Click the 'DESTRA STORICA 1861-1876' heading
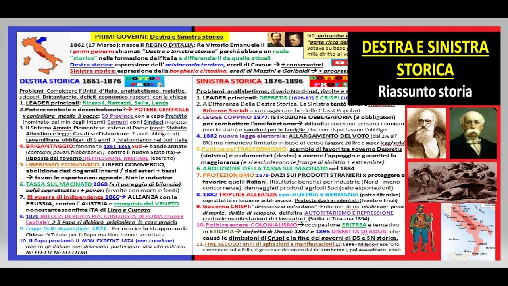 [x=70, y=81]
